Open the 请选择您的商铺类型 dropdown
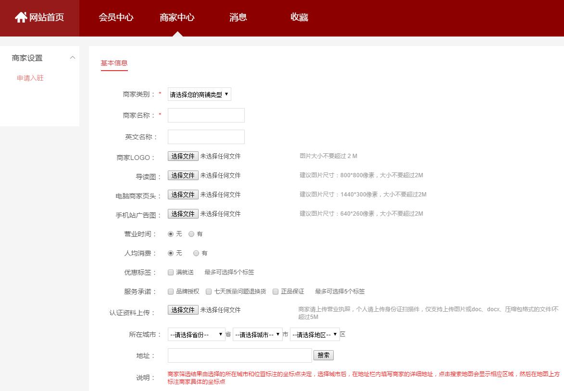564x391 pixels. [x=199, y=94]
